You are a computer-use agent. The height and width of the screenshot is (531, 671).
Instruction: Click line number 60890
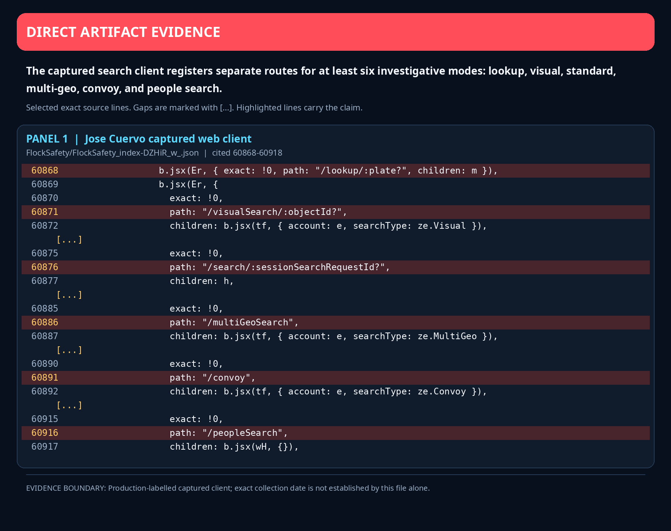pos(45,364)
